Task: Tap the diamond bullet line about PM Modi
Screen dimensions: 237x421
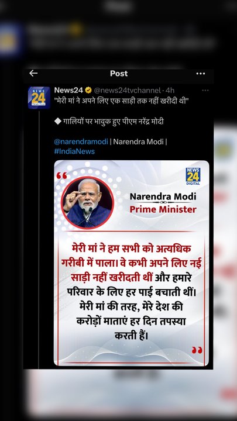Action: [x=109, y=122]
